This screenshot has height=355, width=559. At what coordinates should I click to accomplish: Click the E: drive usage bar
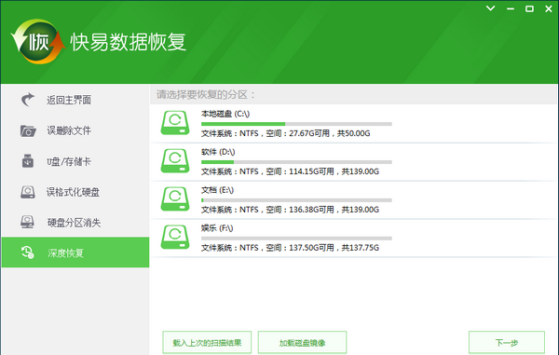296,200
